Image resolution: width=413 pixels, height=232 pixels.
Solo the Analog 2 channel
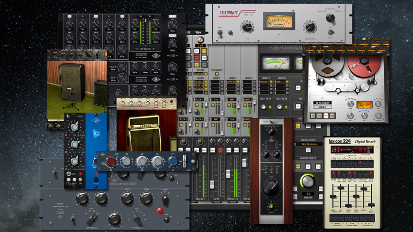pyautogui.click(x=196, y=150)
